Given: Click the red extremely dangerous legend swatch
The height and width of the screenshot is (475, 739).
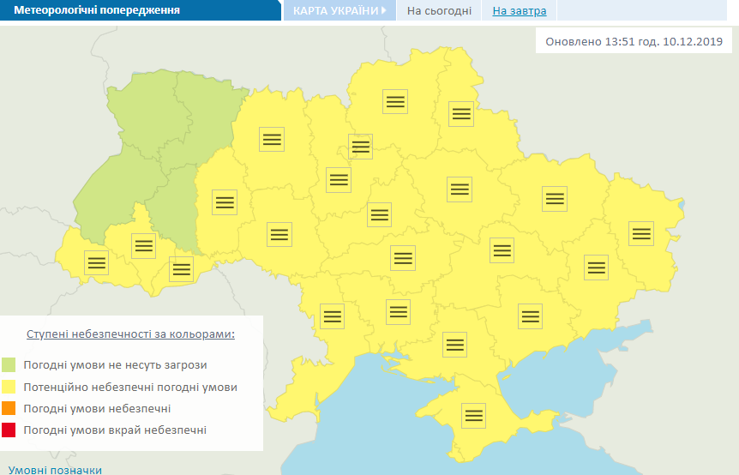Looking at the screenshot, I should point(9,430).
